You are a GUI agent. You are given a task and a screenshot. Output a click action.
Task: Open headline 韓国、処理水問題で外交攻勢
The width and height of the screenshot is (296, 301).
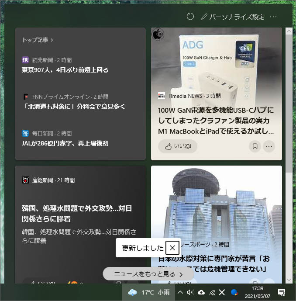[x=77, y=214]
